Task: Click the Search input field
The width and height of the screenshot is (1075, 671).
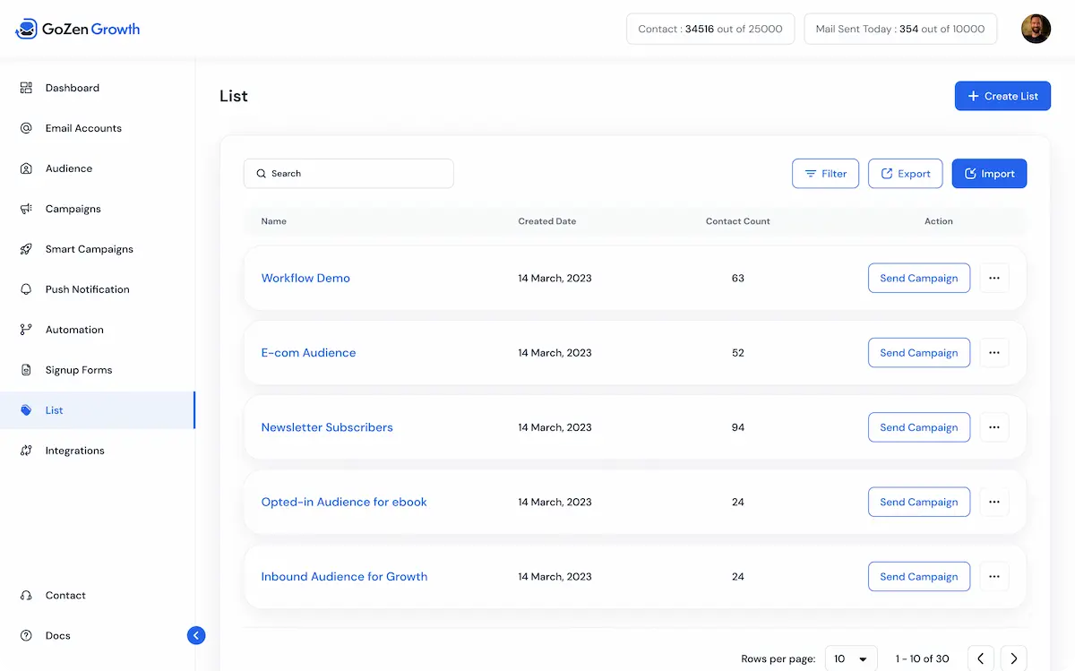Action: pyautogui.click(x=348, y=173)
